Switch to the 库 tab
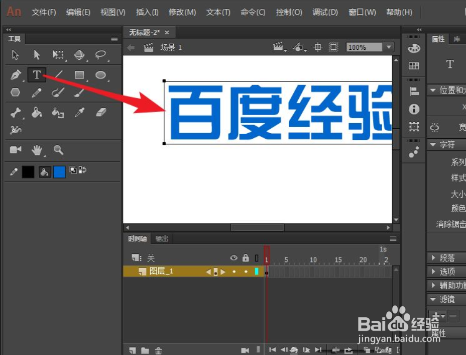This screenshot has width=466, height=355. [457, 39]
